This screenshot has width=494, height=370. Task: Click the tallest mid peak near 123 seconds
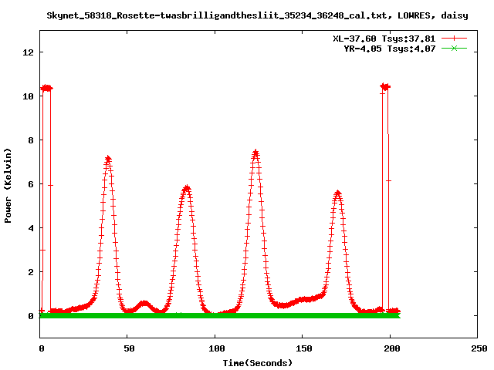255,153
